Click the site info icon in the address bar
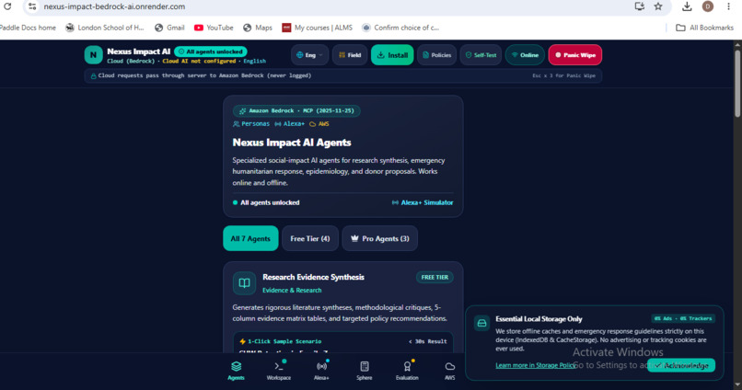This screenshot has width=742, height=390. point(31,6)
